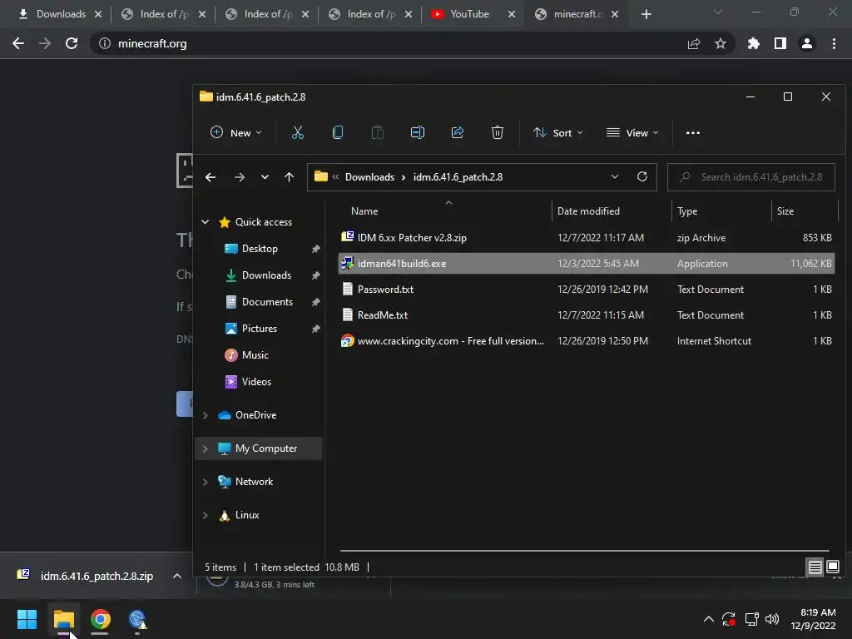
Task: Select ReadMe.txt file
Action: [587, 315]
